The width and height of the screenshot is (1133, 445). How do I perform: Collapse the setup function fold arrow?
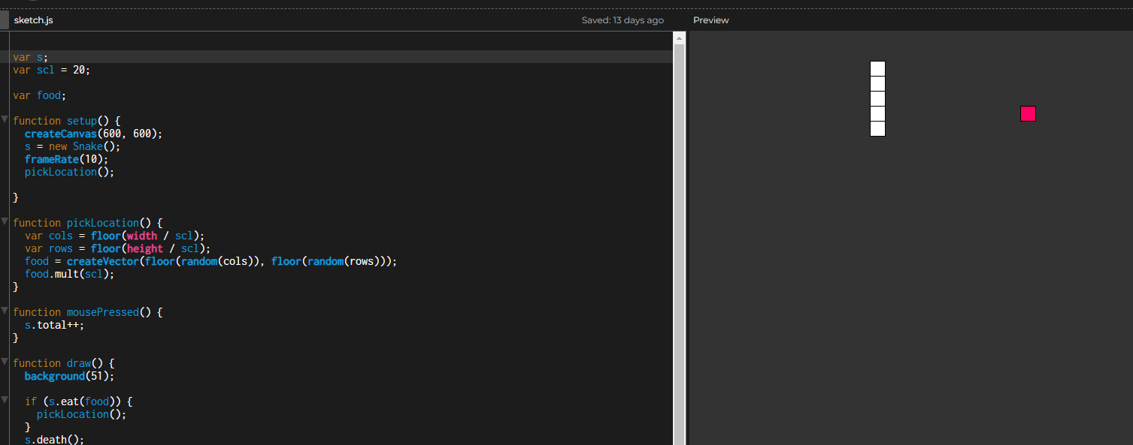pos(5,120)
